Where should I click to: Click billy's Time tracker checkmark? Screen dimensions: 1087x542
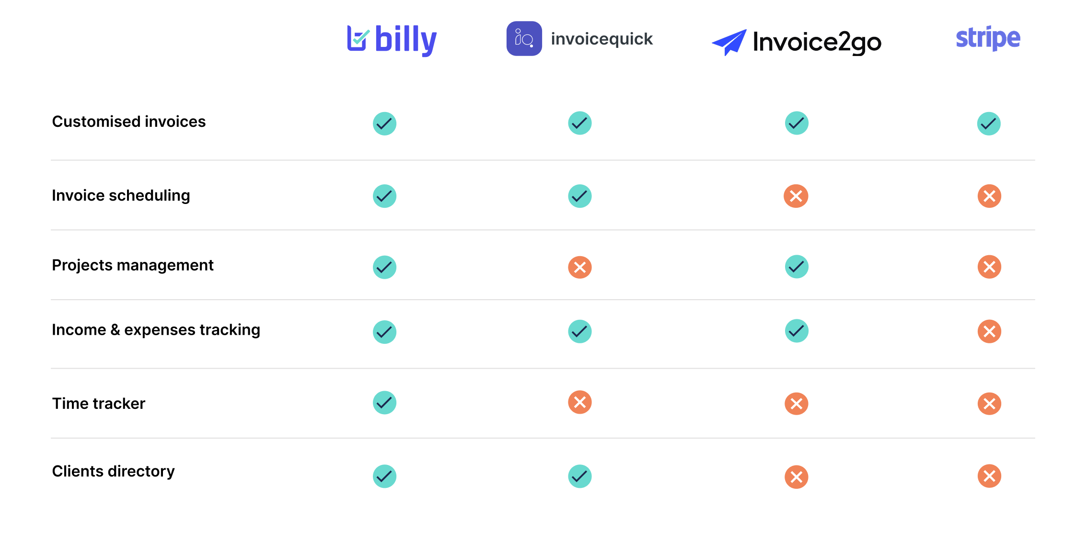point(385,403)
